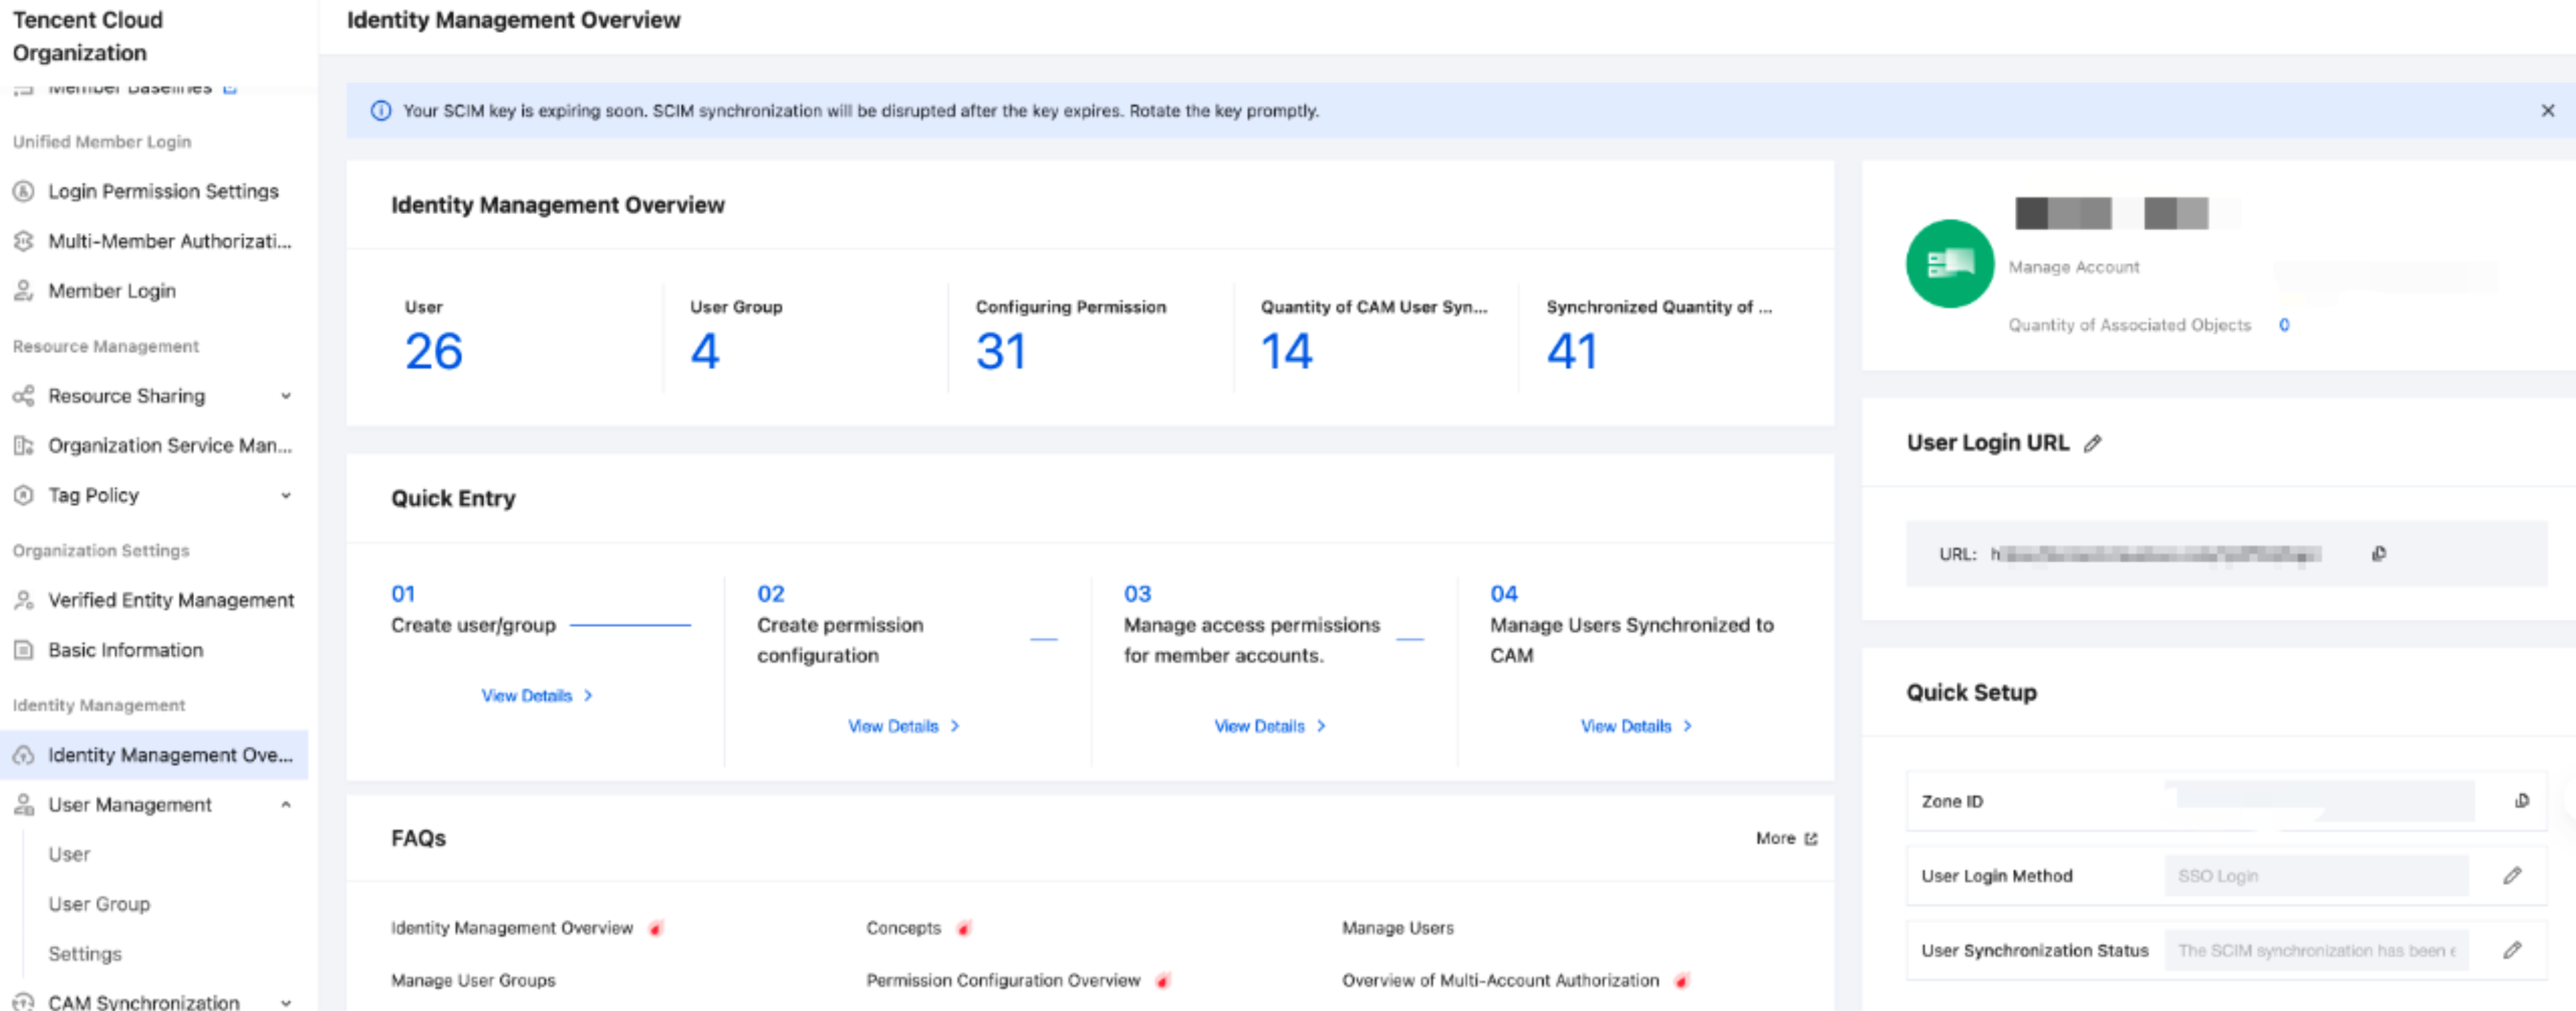
Task: Click the Basic Information icon
Action: click(24, 651)
